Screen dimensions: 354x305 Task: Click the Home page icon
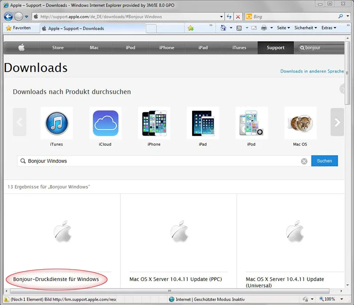pyautogui.click(x=223, y=28)
